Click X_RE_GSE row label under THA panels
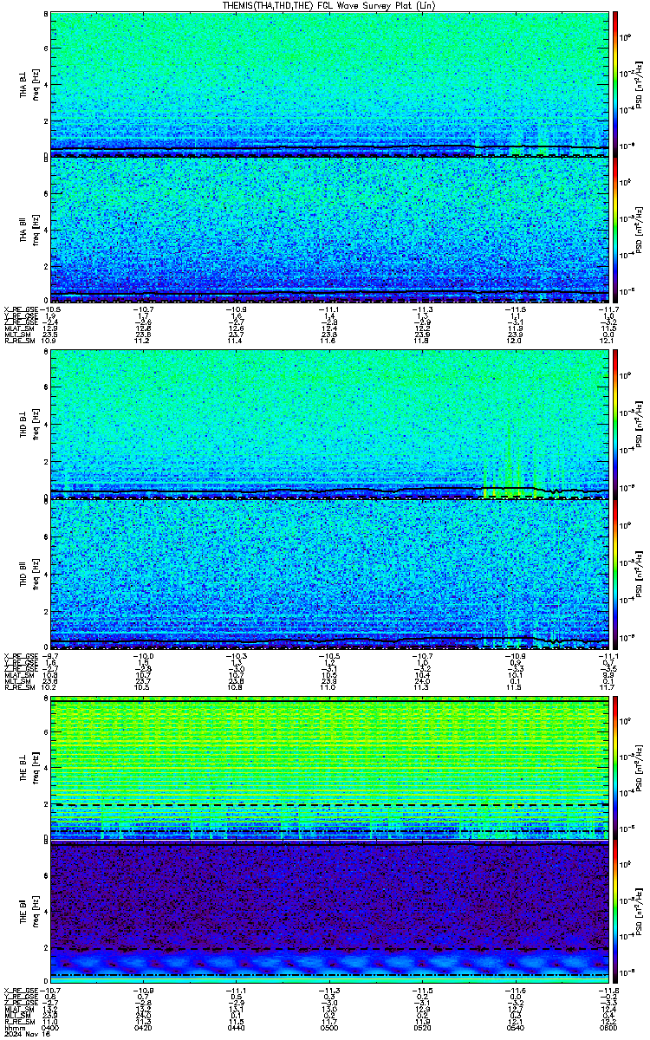 (x=20, y=309)
